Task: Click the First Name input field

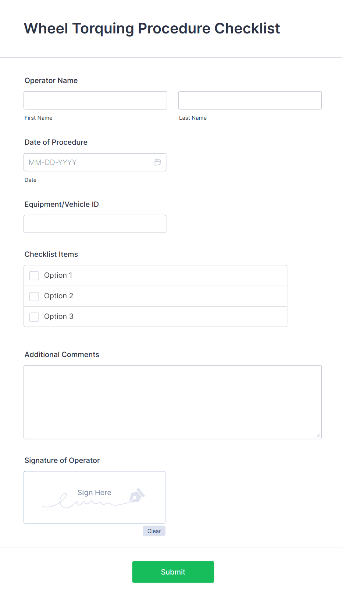Action: [x=95, y=100]
